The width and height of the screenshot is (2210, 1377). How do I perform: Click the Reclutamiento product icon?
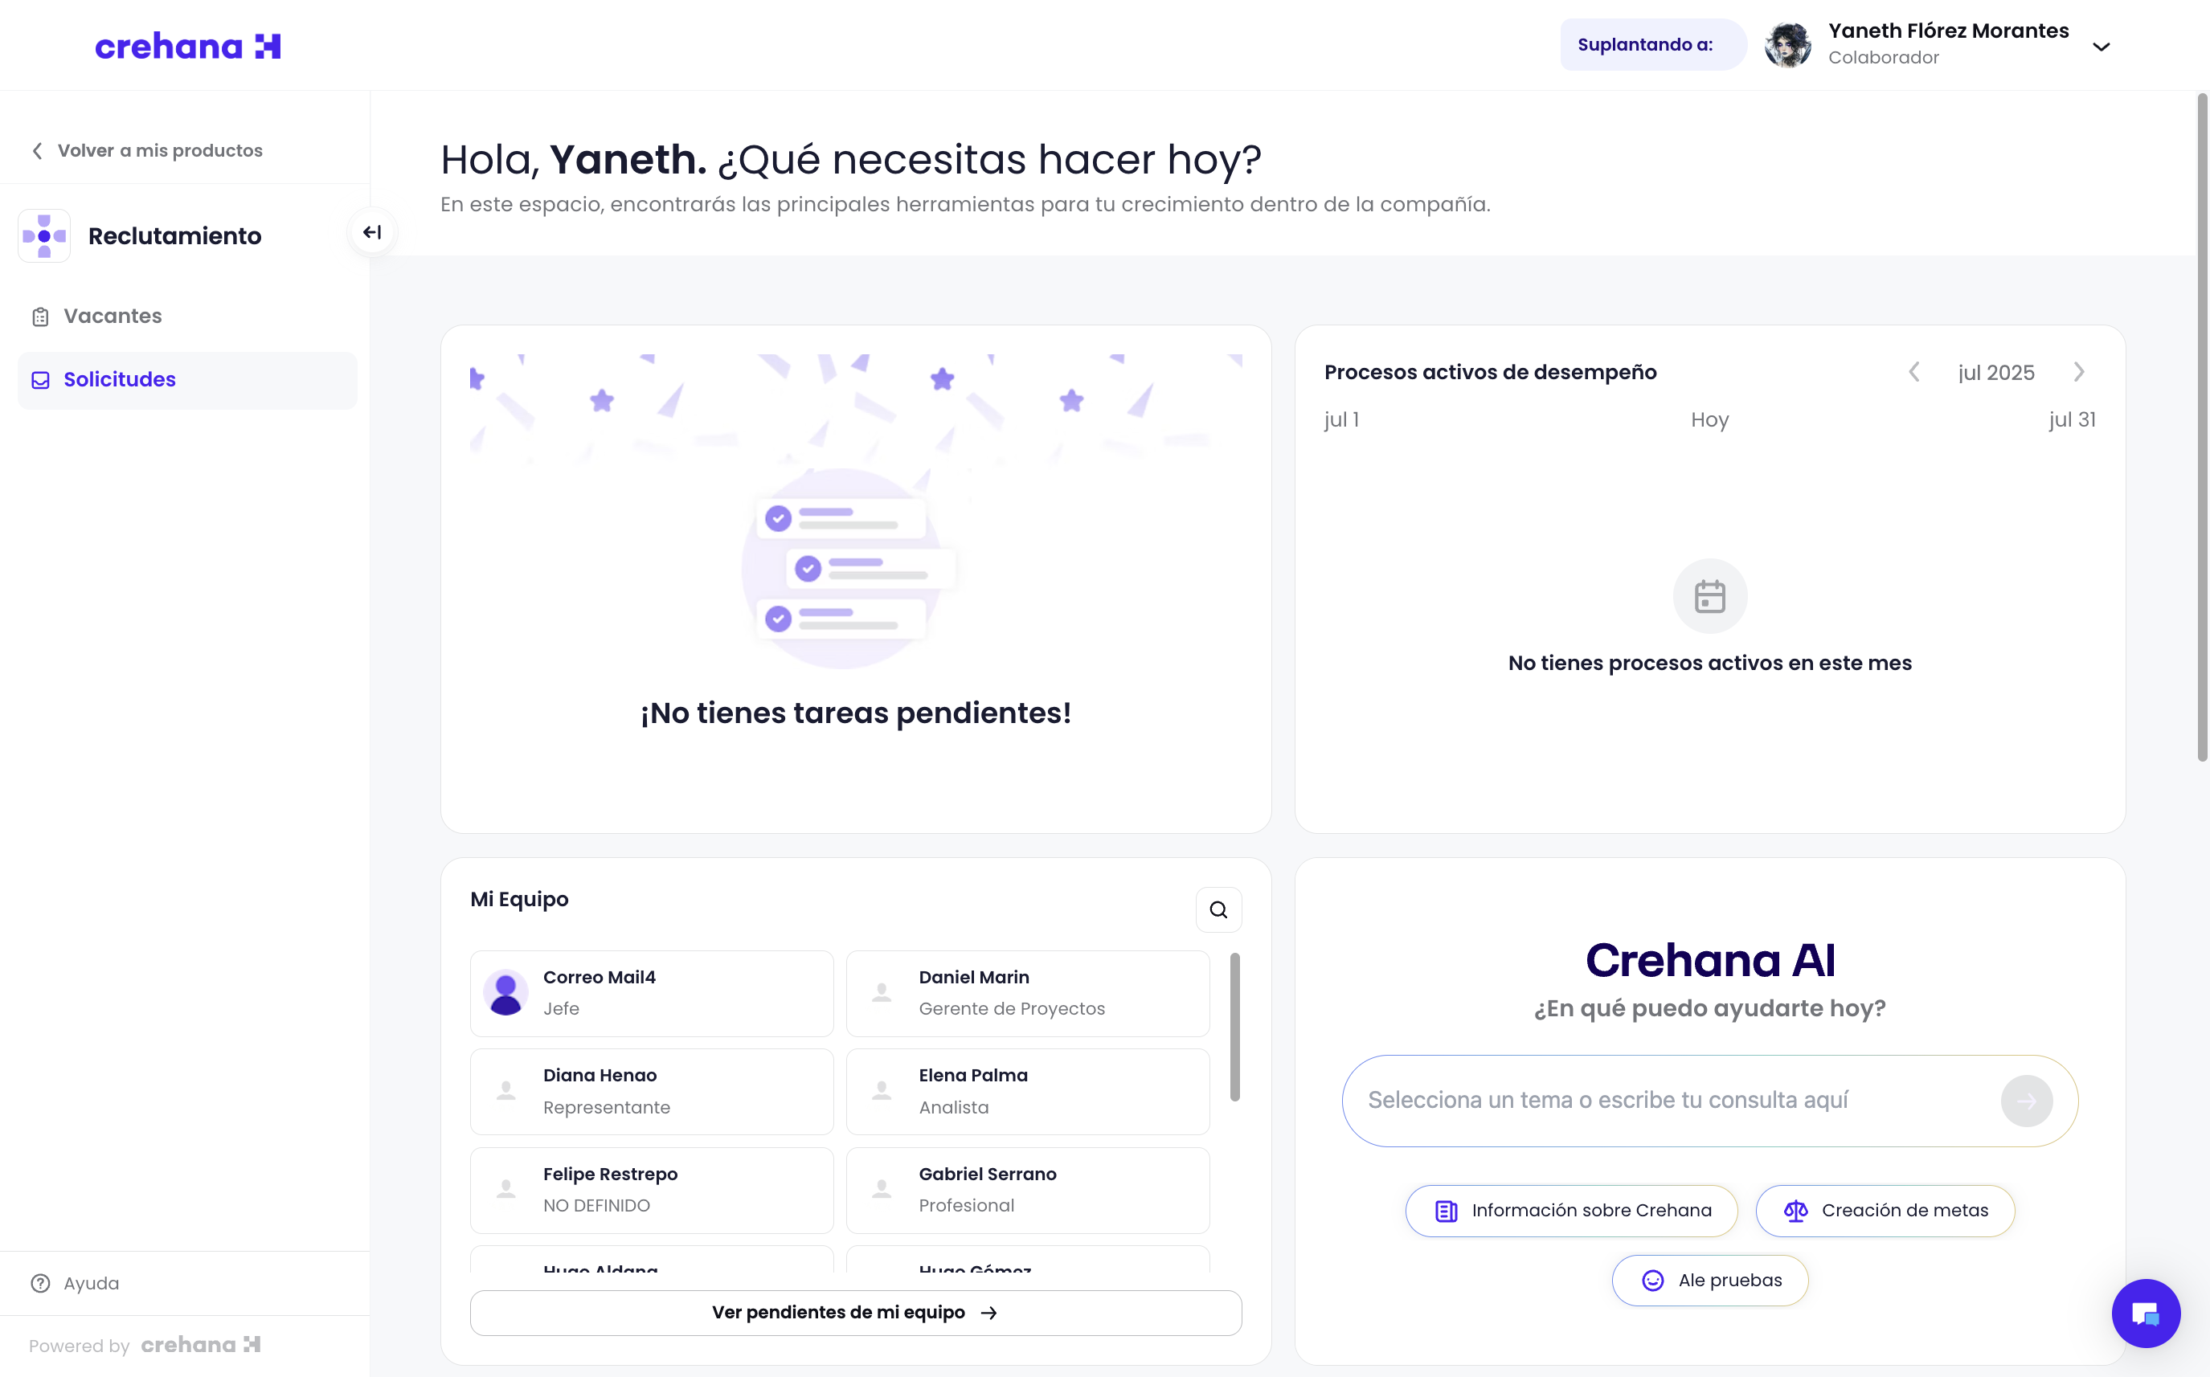pyautogui.click(x=43, y=236)
